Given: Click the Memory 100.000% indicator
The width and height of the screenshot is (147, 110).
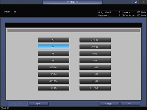Looking at the screenshot, I should tap(134, 12).
